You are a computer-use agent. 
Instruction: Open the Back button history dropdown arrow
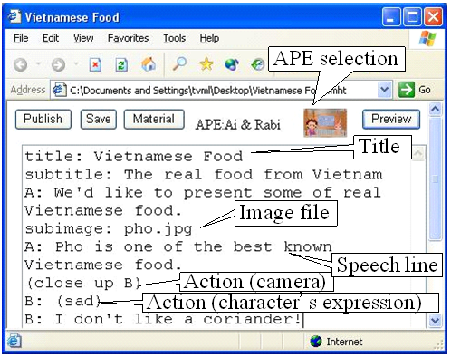click(x=38, y=63)
